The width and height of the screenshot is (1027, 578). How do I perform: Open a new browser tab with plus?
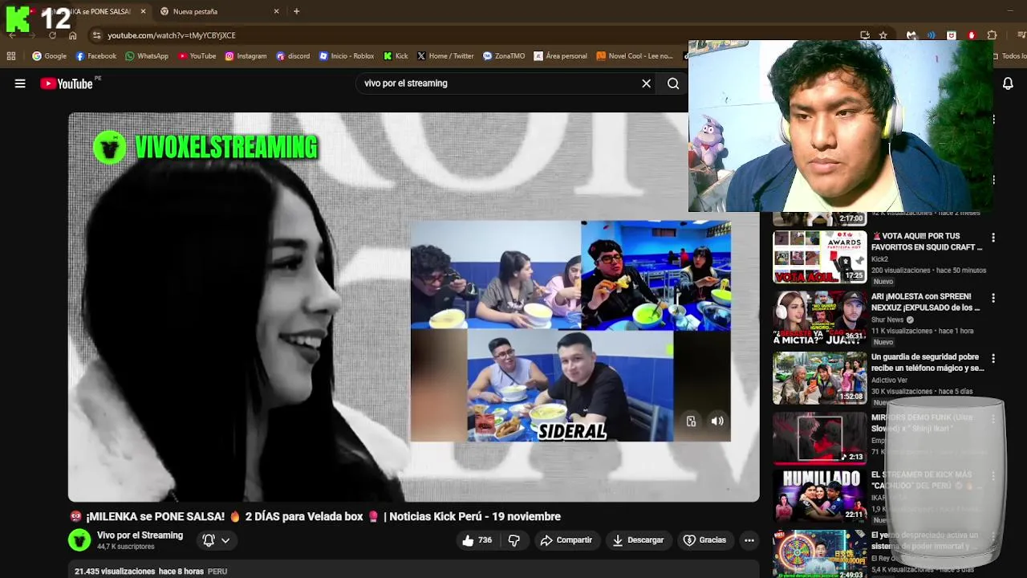pos(296,11)
